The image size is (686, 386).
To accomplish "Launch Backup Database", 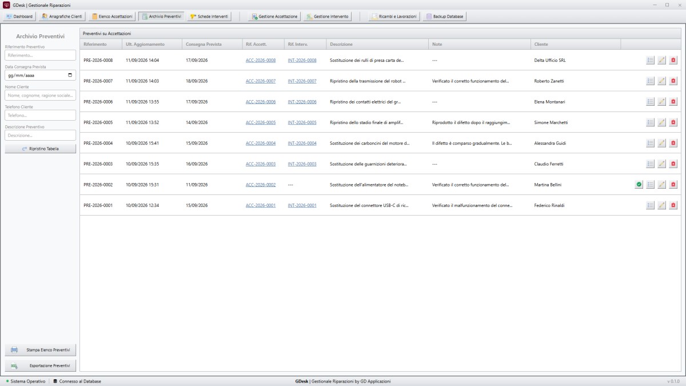I will [445, 17].
